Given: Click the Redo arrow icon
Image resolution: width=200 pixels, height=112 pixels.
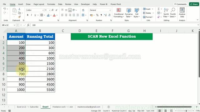Looking at the screenshot, I should click(5, 13).
